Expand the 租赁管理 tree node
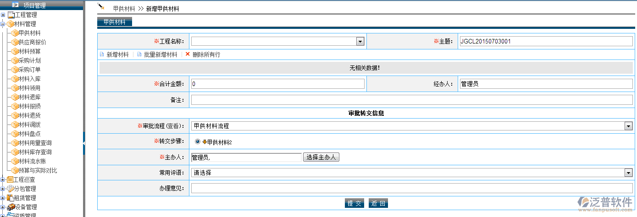 [x=3, y=198]
